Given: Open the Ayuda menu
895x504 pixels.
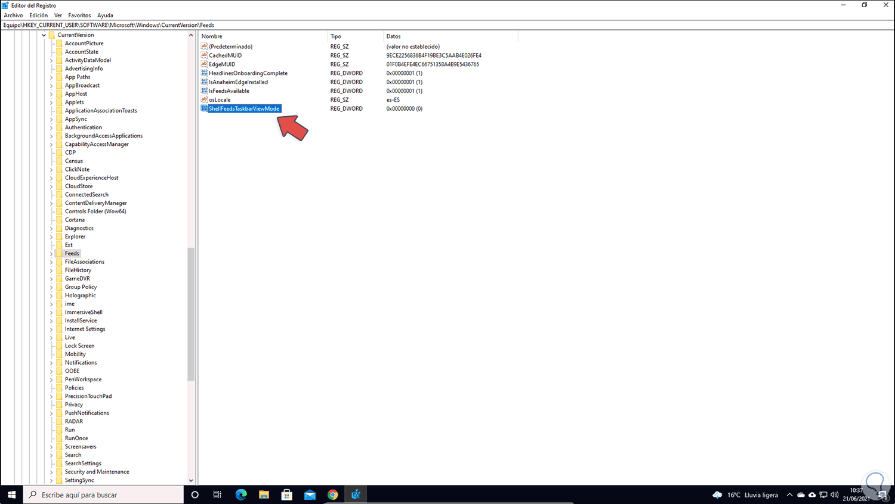Looking at the screenshot, I should click(105, 15).
